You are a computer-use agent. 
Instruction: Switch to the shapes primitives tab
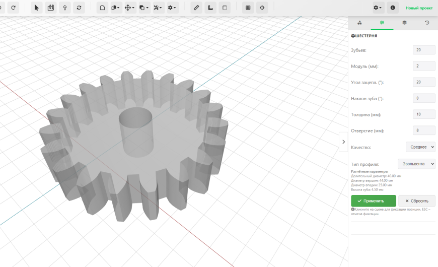[359, 23]
